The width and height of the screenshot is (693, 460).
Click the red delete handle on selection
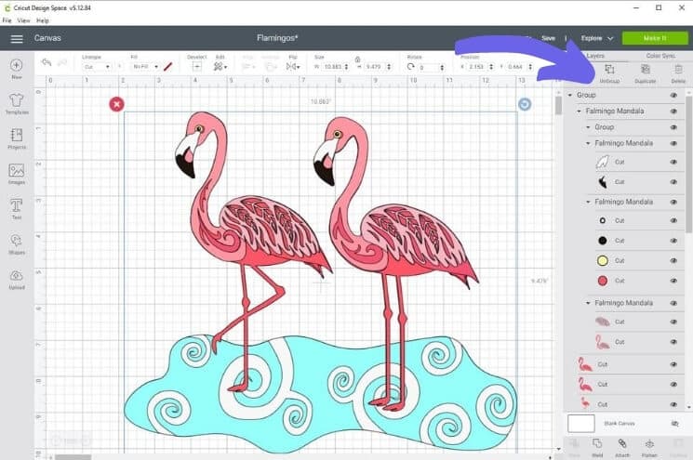tap(116, 104)
